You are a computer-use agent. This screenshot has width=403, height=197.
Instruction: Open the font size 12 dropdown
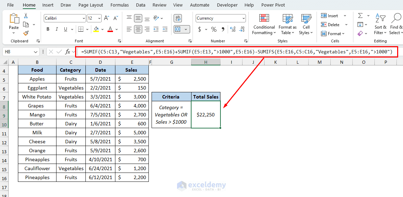100,18
